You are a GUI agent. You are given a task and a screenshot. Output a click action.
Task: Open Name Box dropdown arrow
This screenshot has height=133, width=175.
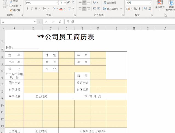click(35, 22)
